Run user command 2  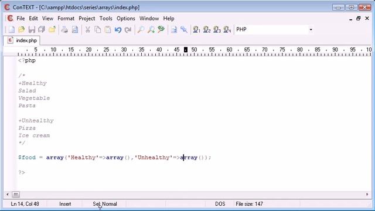207,30
